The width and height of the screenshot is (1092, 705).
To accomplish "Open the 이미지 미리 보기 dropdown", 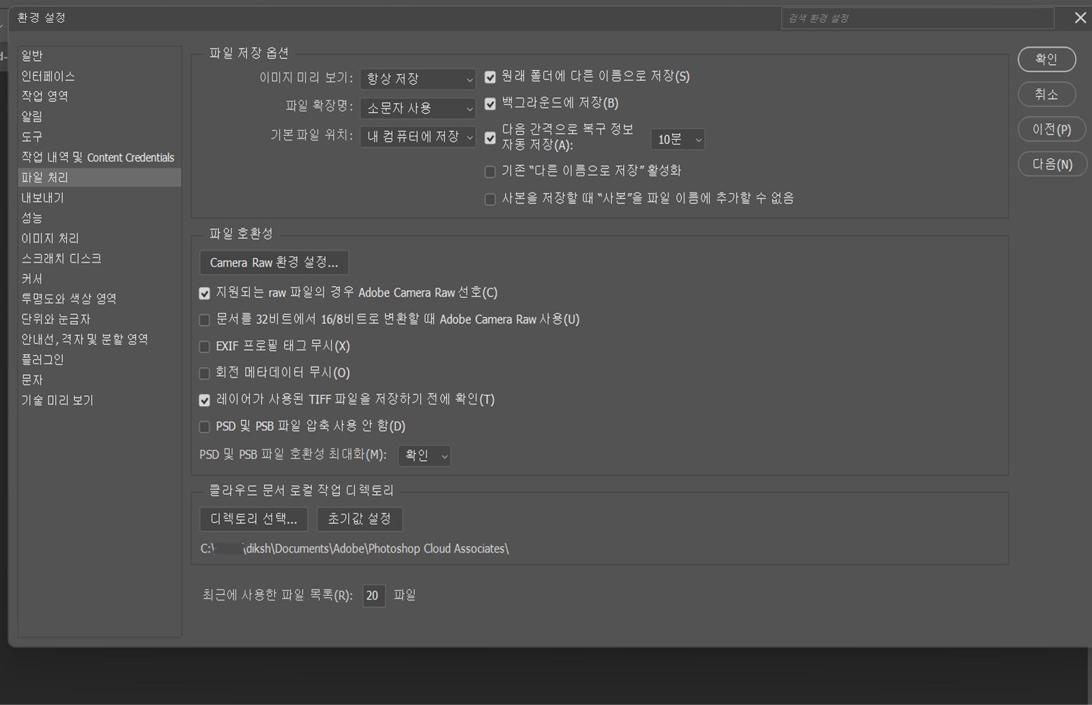I will 417,79.
